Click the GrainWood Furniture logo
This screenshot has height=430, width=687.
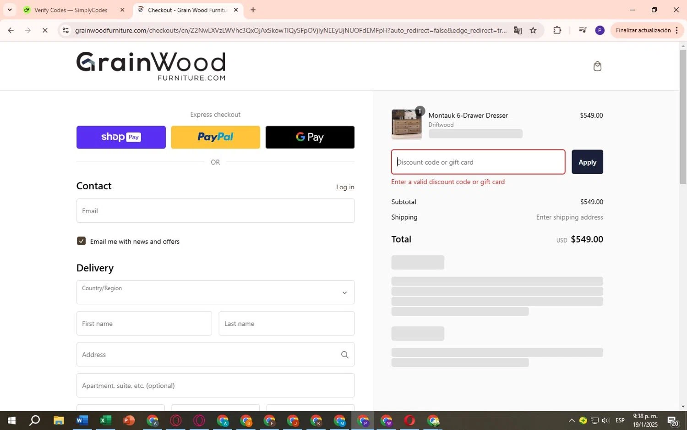pyautogui.click(x=151, y=66)
